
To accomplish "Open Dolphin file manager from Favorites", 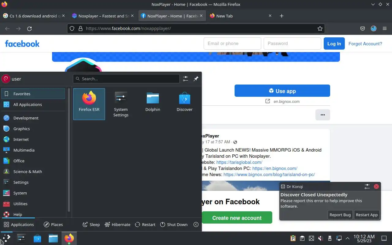I will pyautogui.click(x=153, y=104).
